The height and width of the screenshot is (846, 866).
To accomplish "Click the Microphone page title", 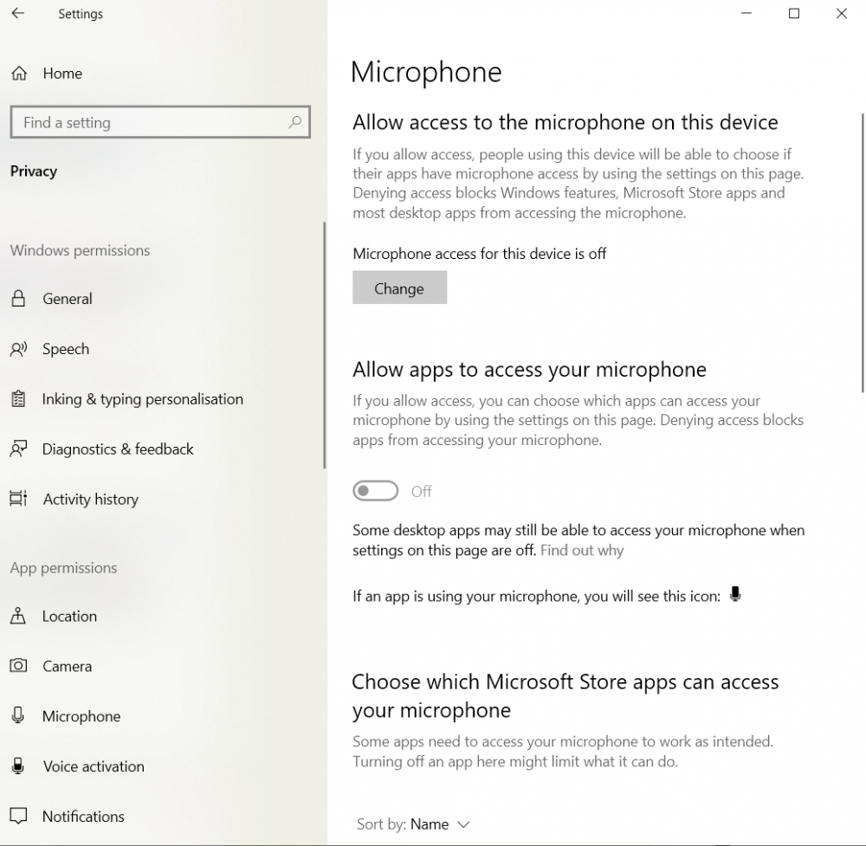I will tap(426, 72).
